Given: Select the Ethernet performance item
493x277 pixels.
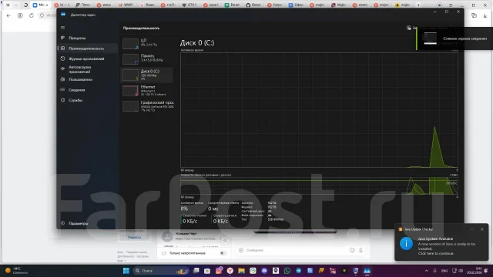Looking at the screenshot, I should pyautogui.click(x=147, y=91).
